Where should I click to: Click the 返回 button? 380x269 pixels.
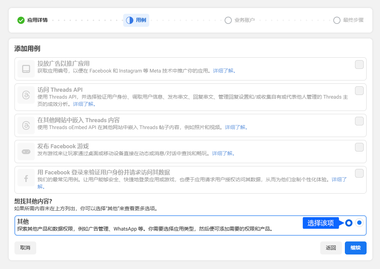[x=331, y=248]
